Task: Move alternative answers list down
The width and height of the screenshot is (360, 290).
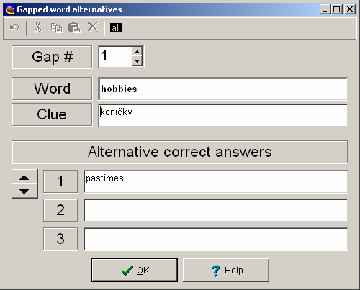Action: pyautogui.click(x=24, y=191)
